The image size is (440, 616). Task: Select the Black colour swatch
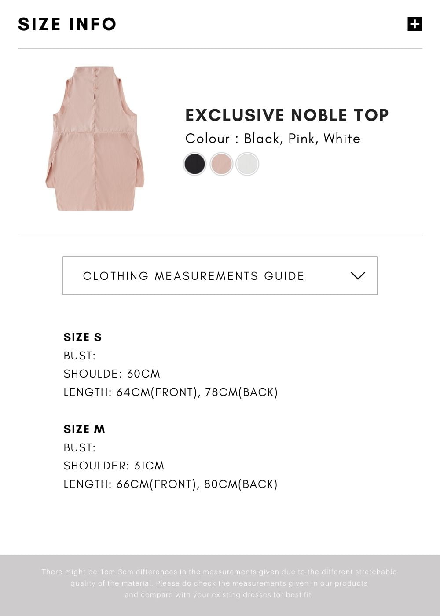(x=195, y=164)
